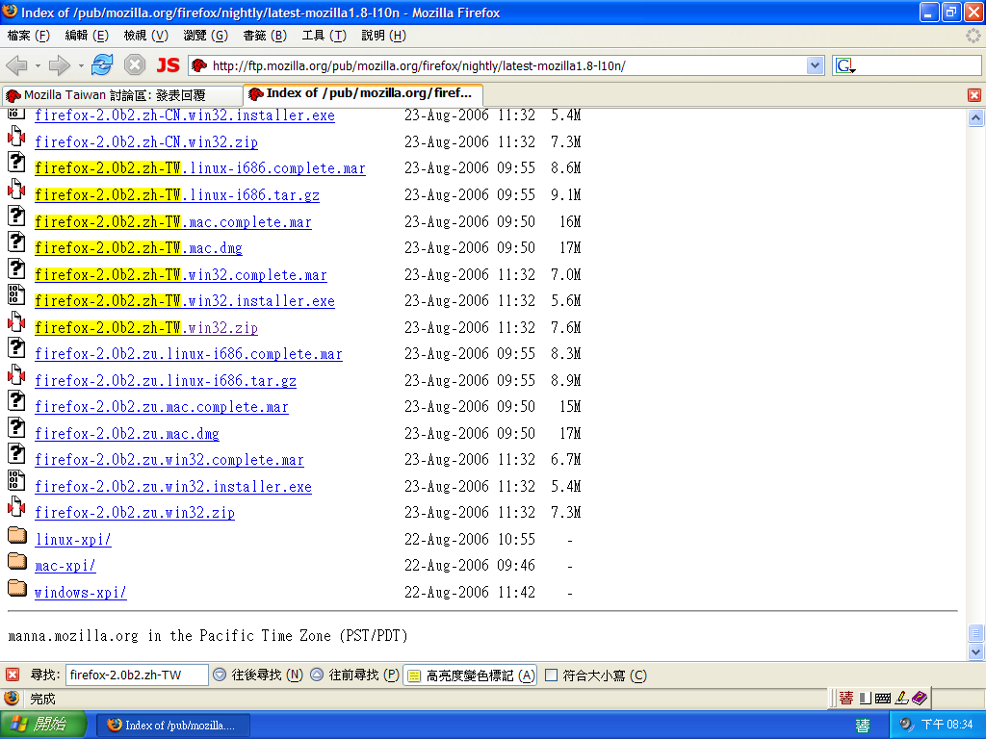Open the 編輯 (E) menu

click(87, 36)
